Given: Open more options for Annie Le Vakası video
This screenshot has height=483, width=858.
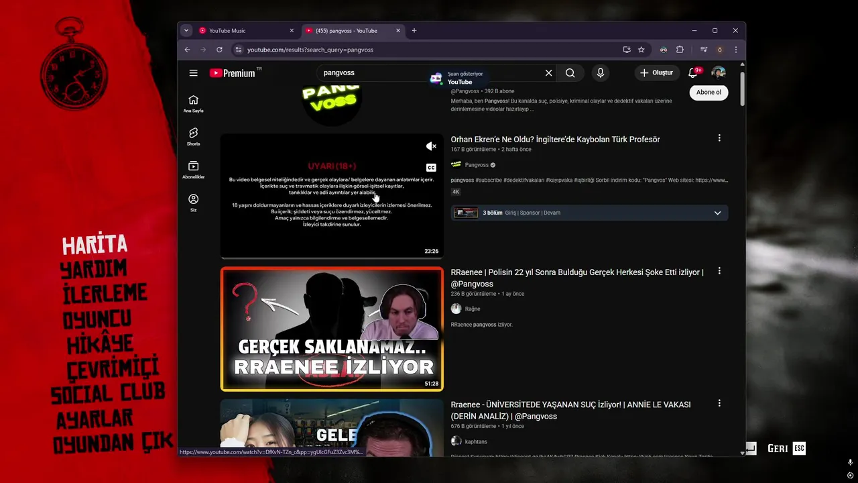Looking at the screenshot, I should (x=719, y=403).
